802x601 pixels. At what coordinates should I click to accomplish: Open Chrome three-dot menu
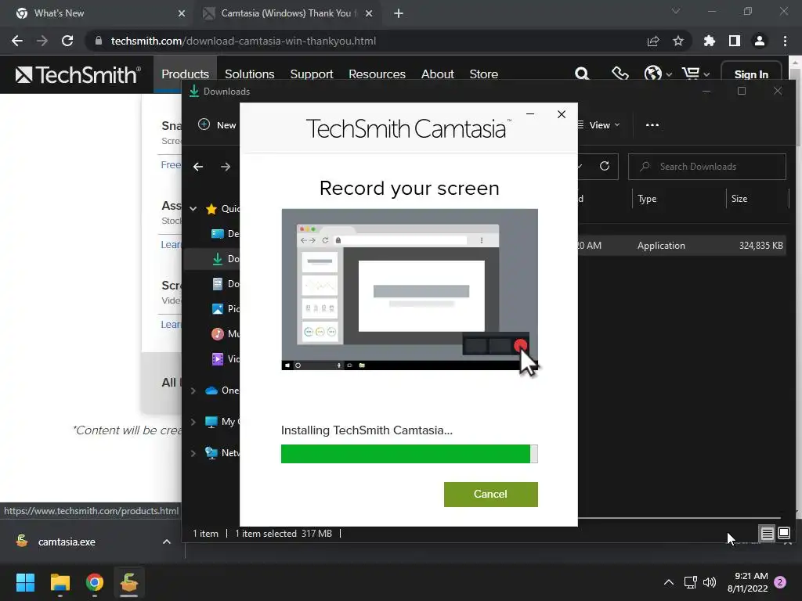point(785,41)
